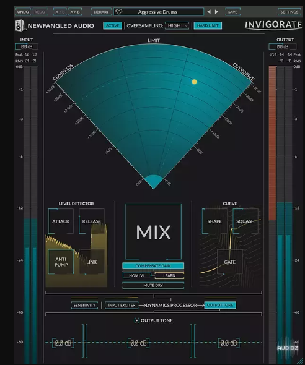Click the REDO button
Screen dimensions: 305x365
[40, 12]
